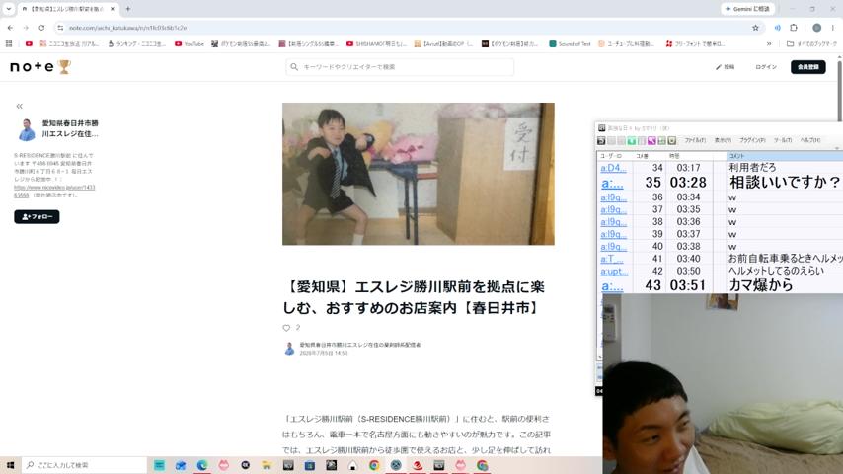Open the ツール(T) menu in comment viewer

click(783, 140)
